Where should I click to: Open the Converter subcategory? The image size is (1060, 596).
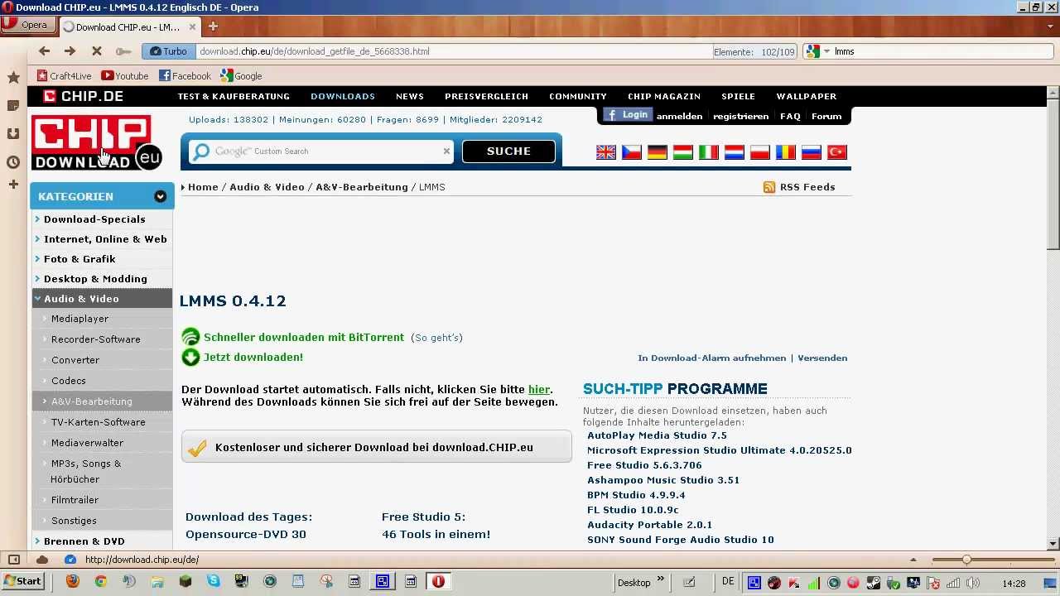click(75, 360)
